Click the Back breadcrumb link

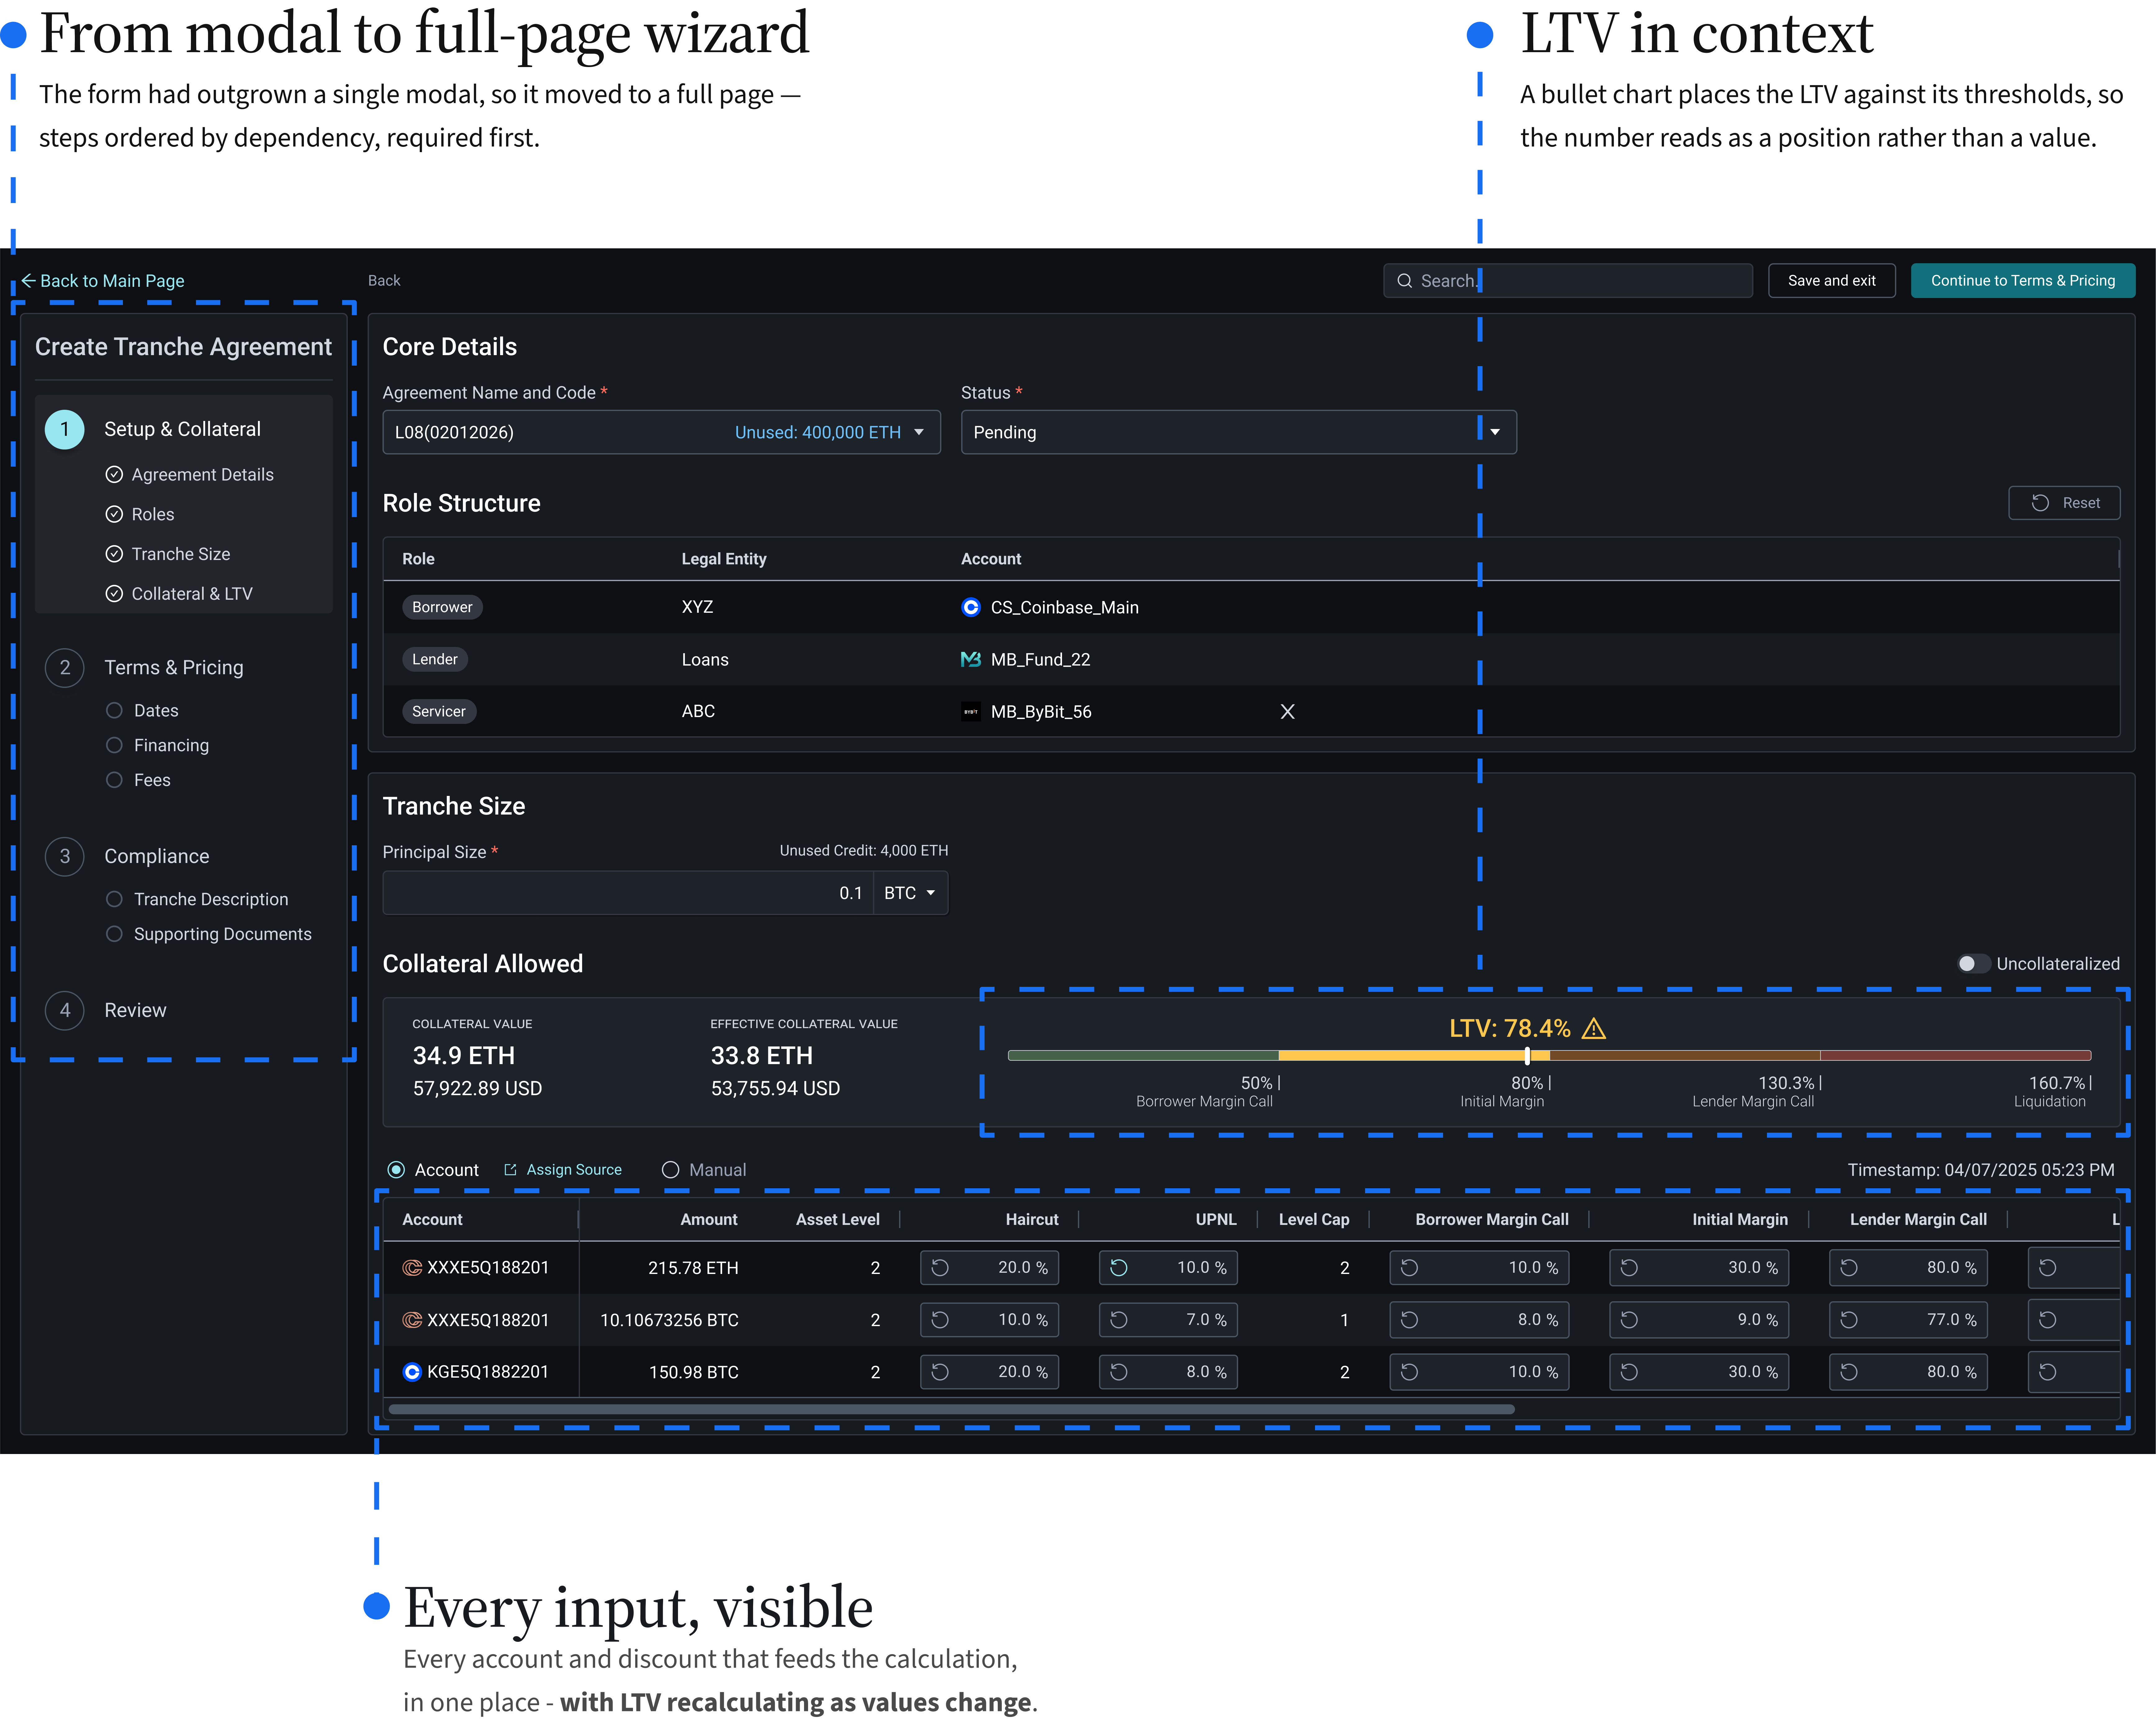[x=384, y=281]
